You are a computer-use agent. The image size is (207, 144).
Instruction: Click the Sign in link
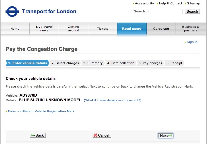click(x=192, y=42)
